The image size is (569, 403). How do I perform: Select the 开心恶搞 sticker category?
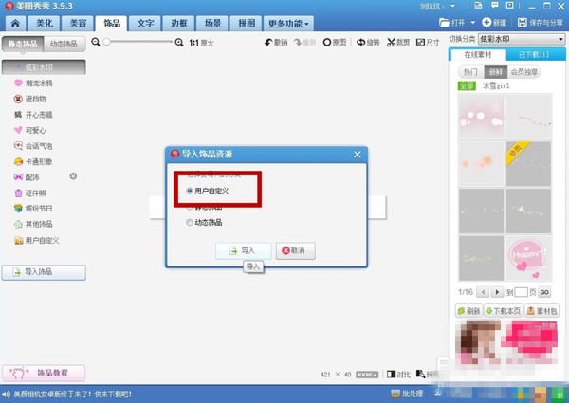[x=33, y=115]
